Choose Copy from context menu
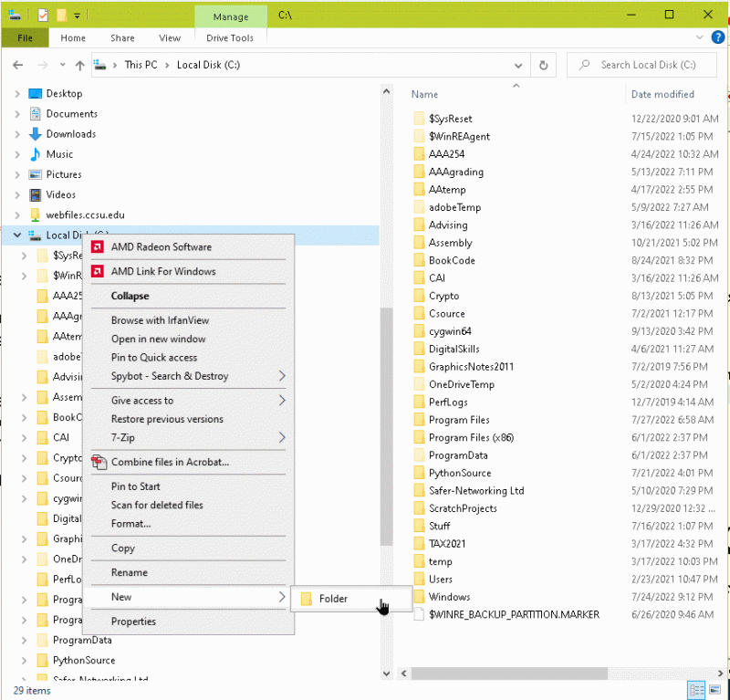The height and width of the screenshot is (700, 730). pyautogui.click(x=188, y=549)
